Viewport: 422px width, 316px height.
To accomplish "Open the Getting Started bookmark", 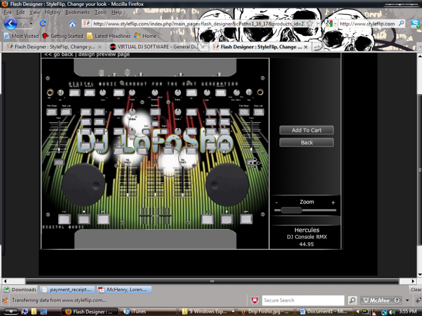I will [x=63, y=36].
